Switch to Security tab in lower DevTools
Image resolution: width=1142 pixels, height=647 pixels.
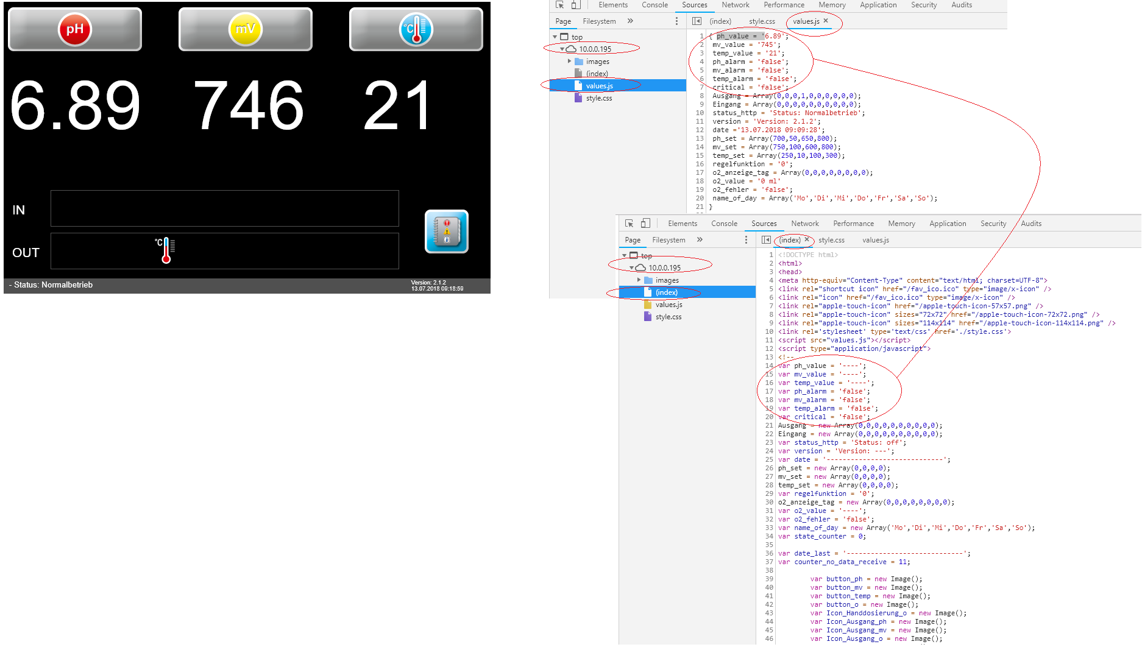point(993,224)
